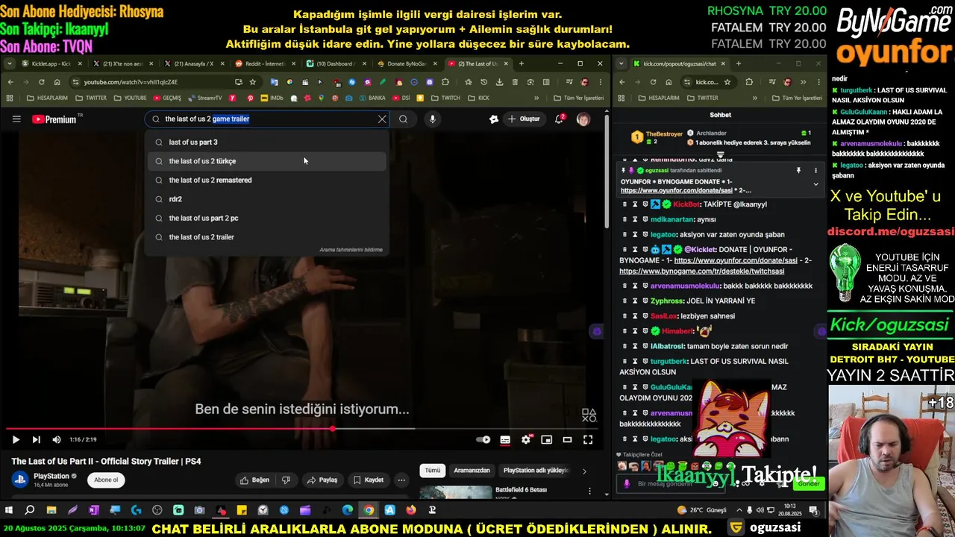This screenshot has width=955, height=537.
Task: Open Windows Start menu
Action: click(x=9, y=510)
